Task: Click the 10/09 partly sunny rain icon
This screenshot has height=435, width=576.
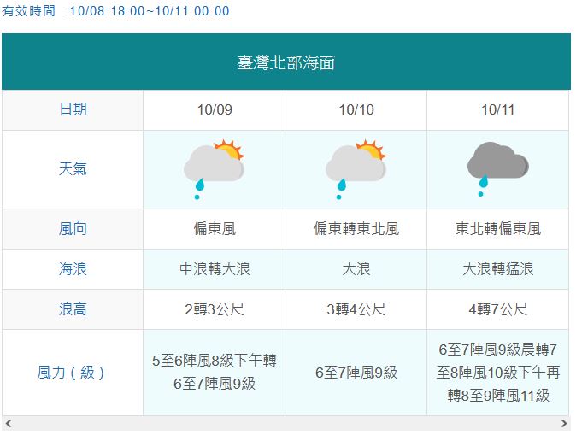Action: pyautogui.click(x=215, y=169)
